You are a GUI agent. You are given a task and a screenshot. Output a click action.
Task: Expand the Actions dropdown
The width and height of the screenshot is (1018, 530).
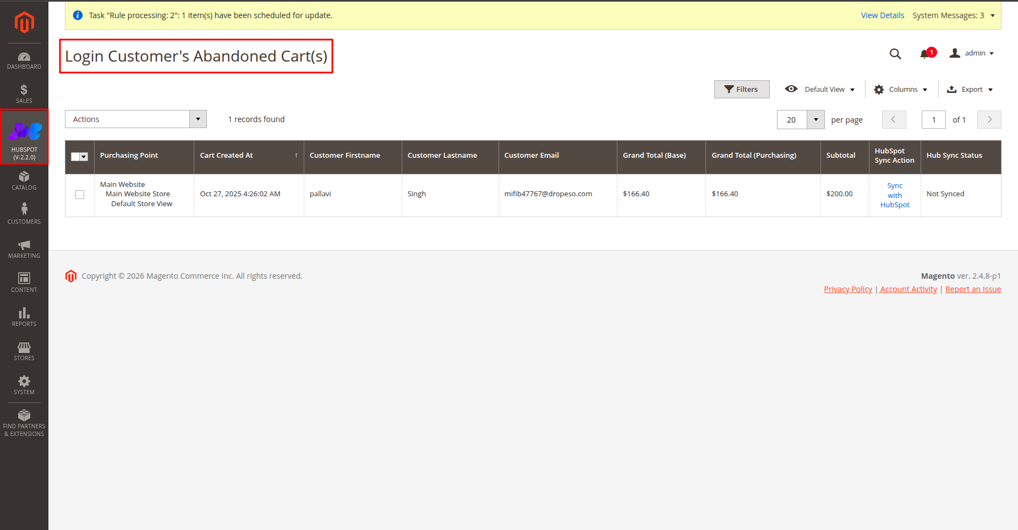135,119
